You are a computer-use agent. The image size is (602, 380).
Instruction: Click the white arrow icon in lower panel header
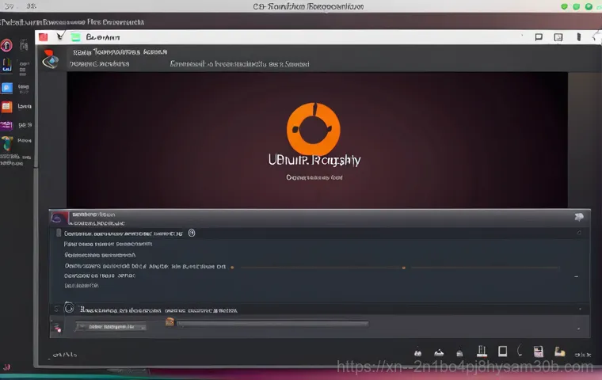point(579,217)
